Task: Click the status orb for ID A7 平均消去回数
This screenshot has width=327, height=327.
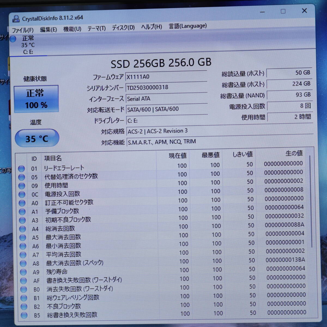Action: 23,255
